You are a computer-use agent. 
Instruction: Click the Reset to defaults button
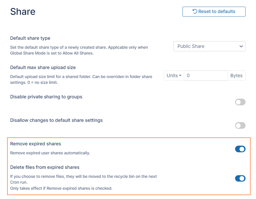(x=214, y=12)
